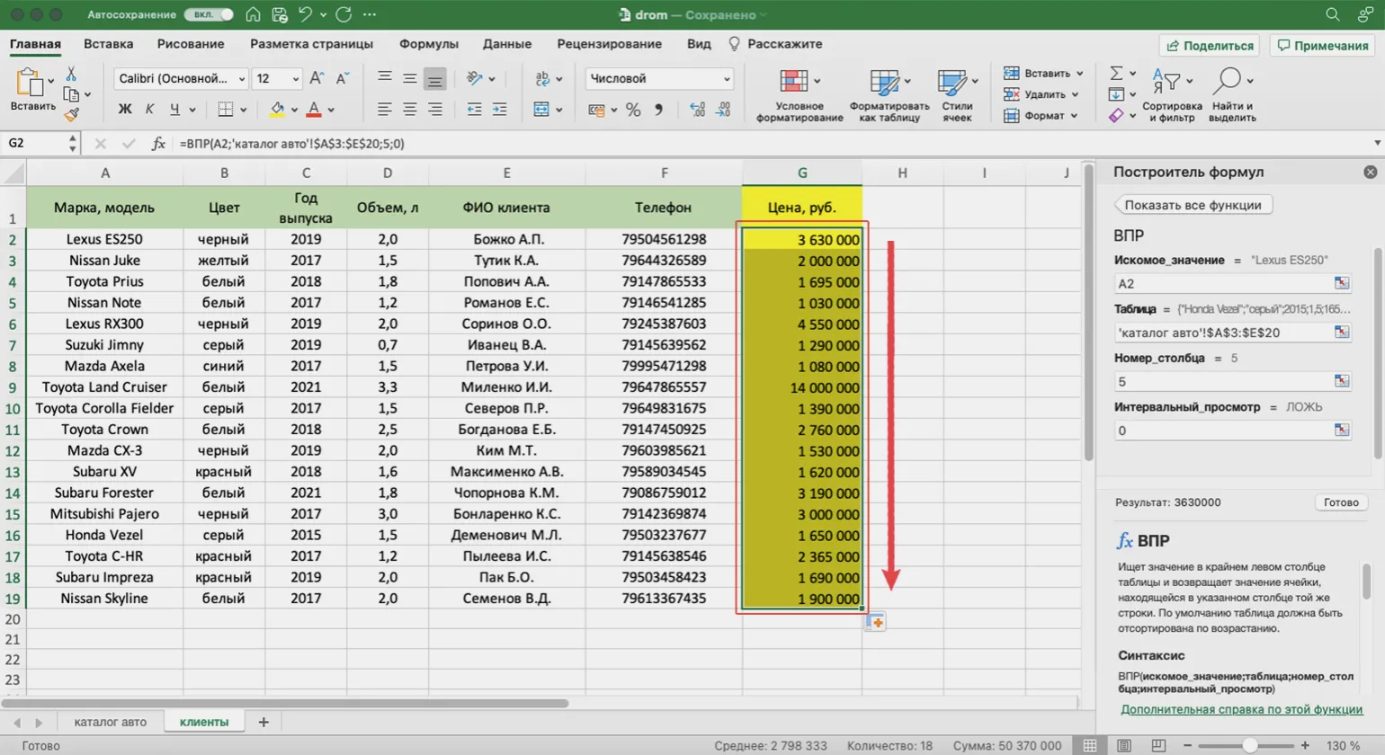The width and height of the screenshot is (1385, 755).
Task: Click the 'Готово' button in formula builder
Action: (x=1340, y=502)
